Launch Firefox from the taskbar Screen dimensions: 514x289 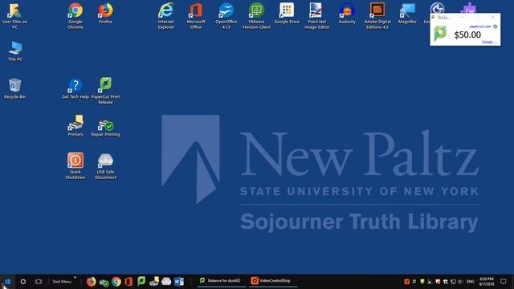(x=91, y=282)
